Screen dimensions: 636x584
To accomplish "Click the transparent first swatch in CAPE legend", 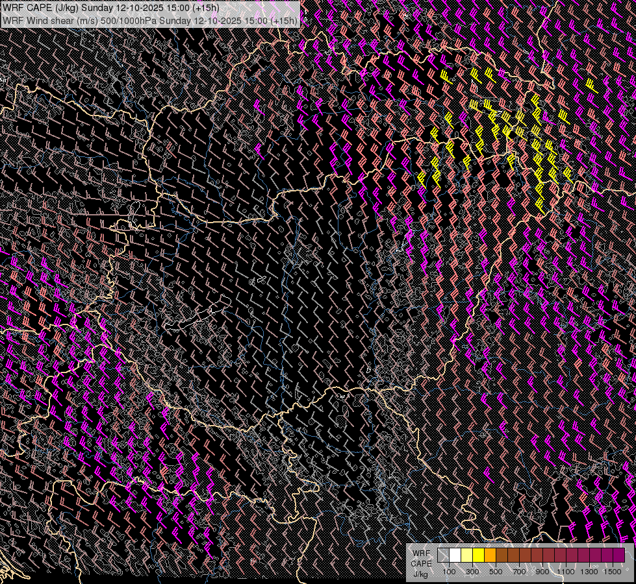I will (x=443, y=555).
